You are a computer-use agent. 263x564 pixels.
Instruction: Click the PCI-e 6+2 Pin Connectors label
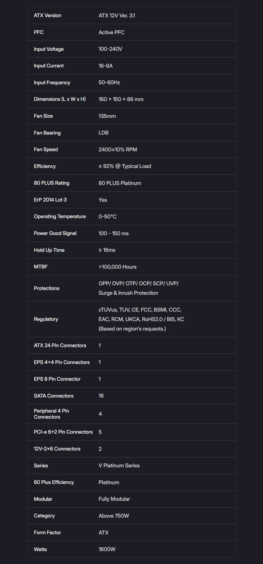click(63, 432)
